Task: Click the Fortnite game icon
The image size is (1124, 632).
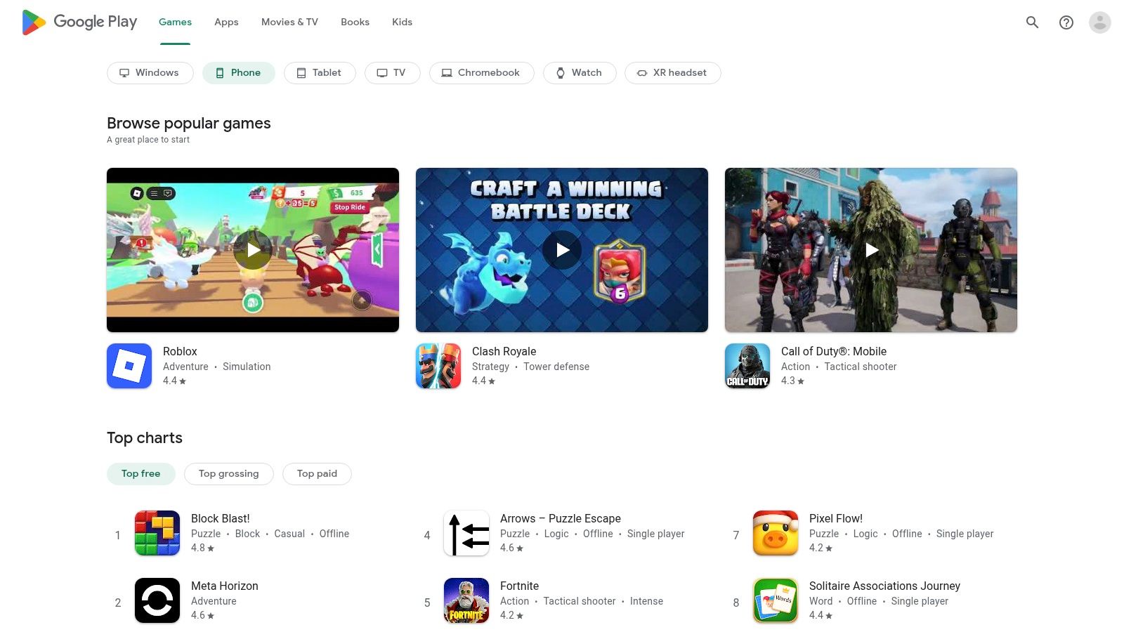Action: pos(466,600)
